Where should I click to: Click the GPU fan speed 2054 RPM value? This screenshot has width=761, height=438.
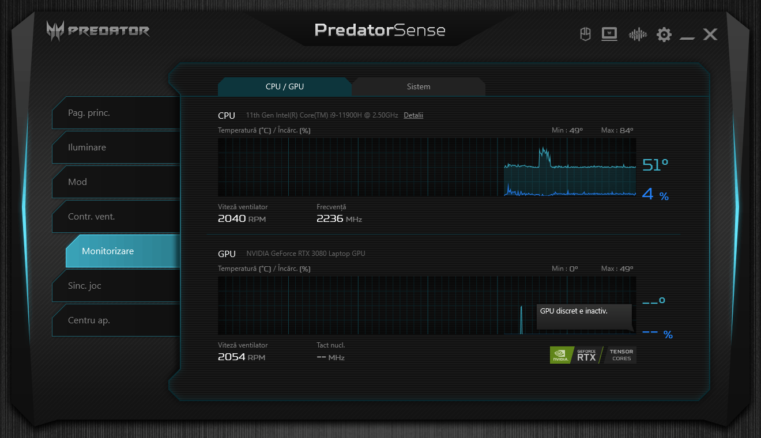point(242,357)
